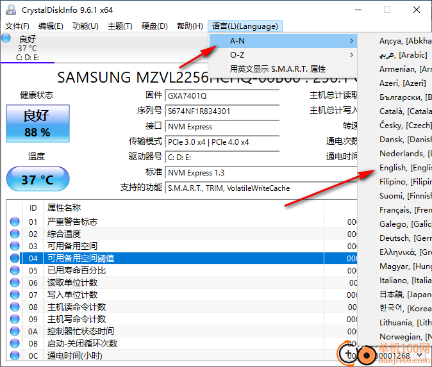Choose Català language entry
This screenshot has width=432, height=367.
395,111
